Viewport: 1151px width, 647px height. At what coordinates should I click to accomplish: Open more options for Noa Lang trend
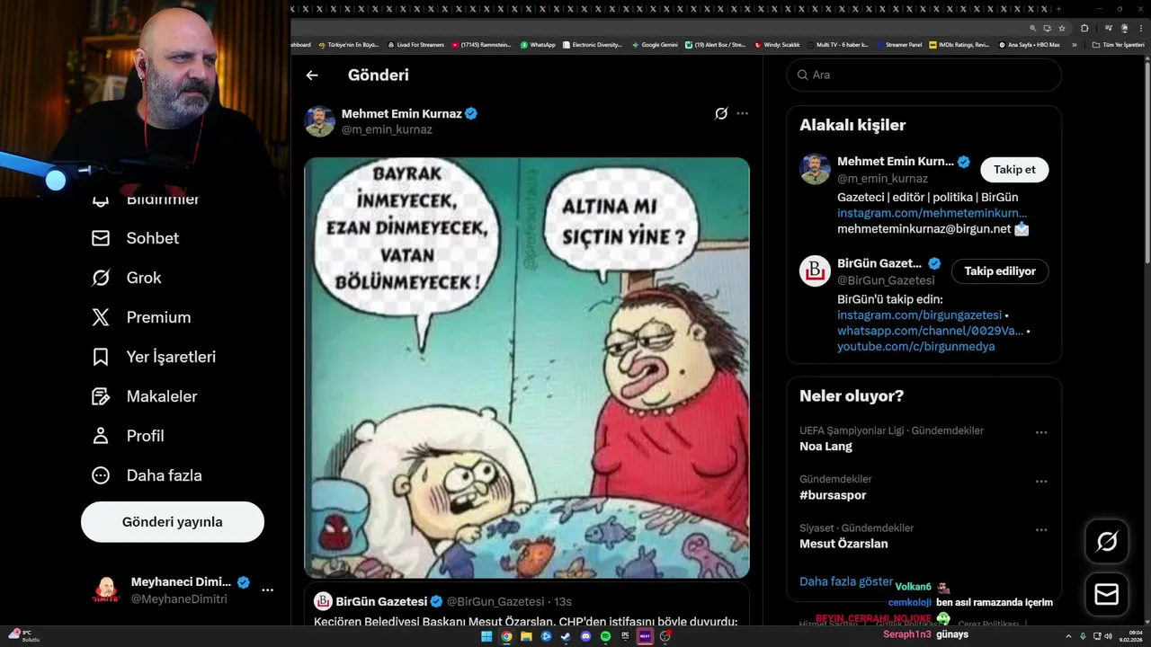coord(1041,432)
